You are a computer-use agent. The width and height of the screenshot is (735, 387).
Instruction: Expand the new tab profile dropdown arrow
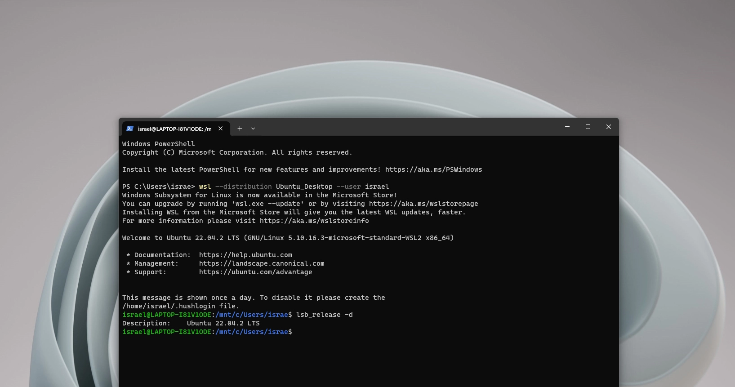coord(253,129)
